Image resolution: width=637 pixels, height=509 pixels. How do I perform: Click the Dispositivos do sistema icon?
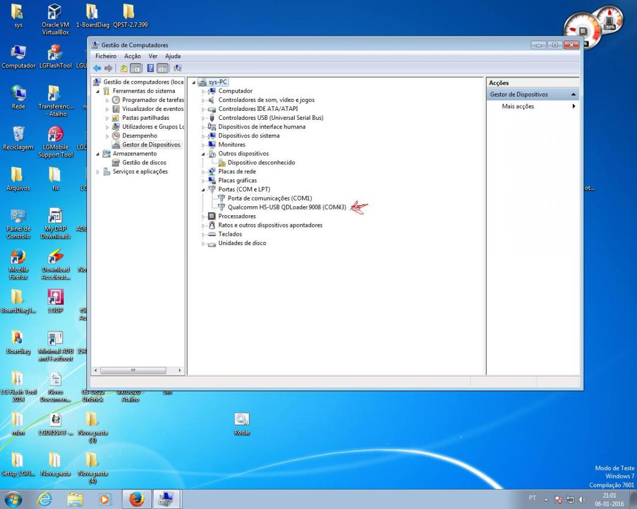(212, 136)
